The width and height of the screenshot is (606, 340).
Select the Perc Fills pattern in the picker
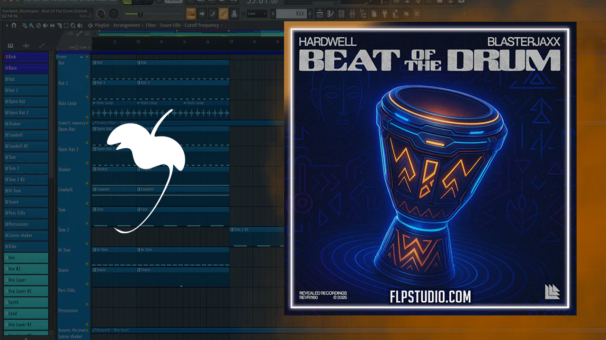[x=26, y=213]
